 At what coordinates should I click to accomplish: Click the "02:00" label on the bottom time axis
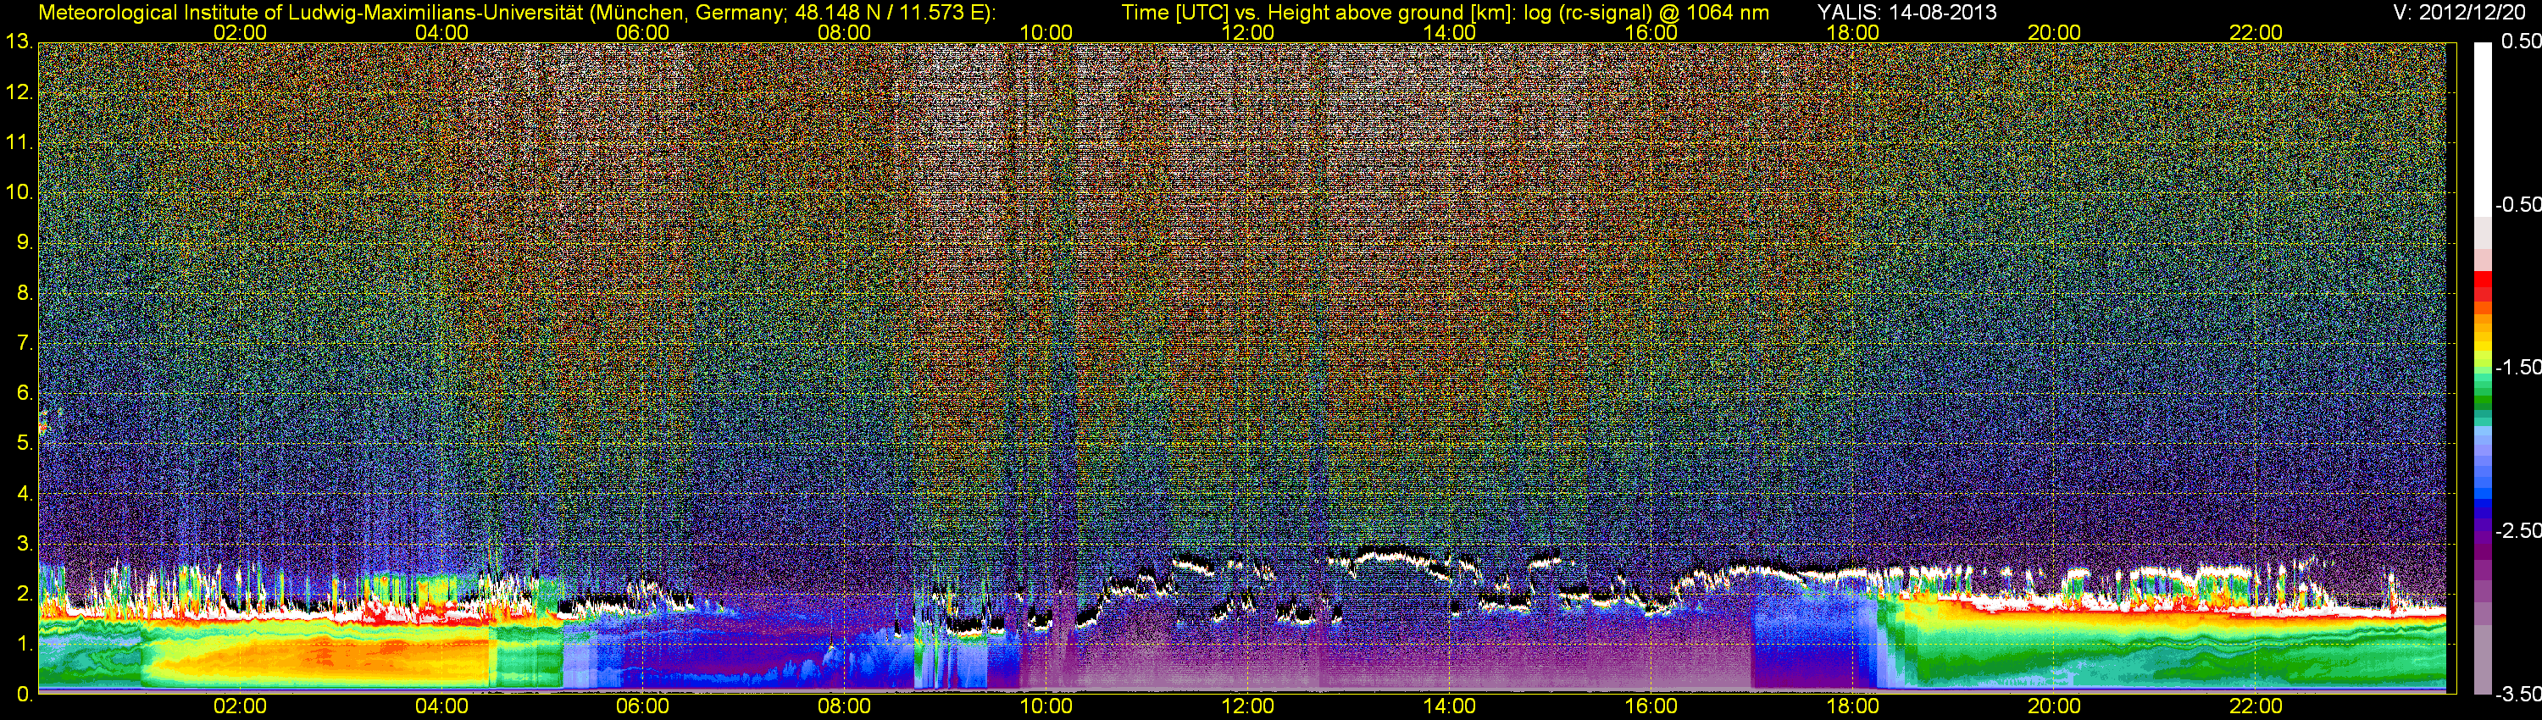coord(240,706)
